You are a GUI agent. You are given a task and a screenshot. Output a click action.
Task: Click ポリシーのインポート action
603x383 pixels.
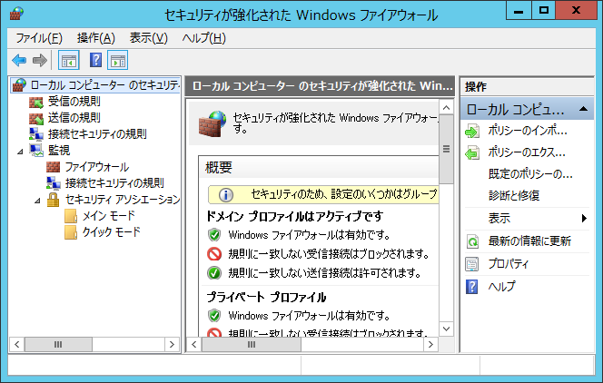click(528, 131)
